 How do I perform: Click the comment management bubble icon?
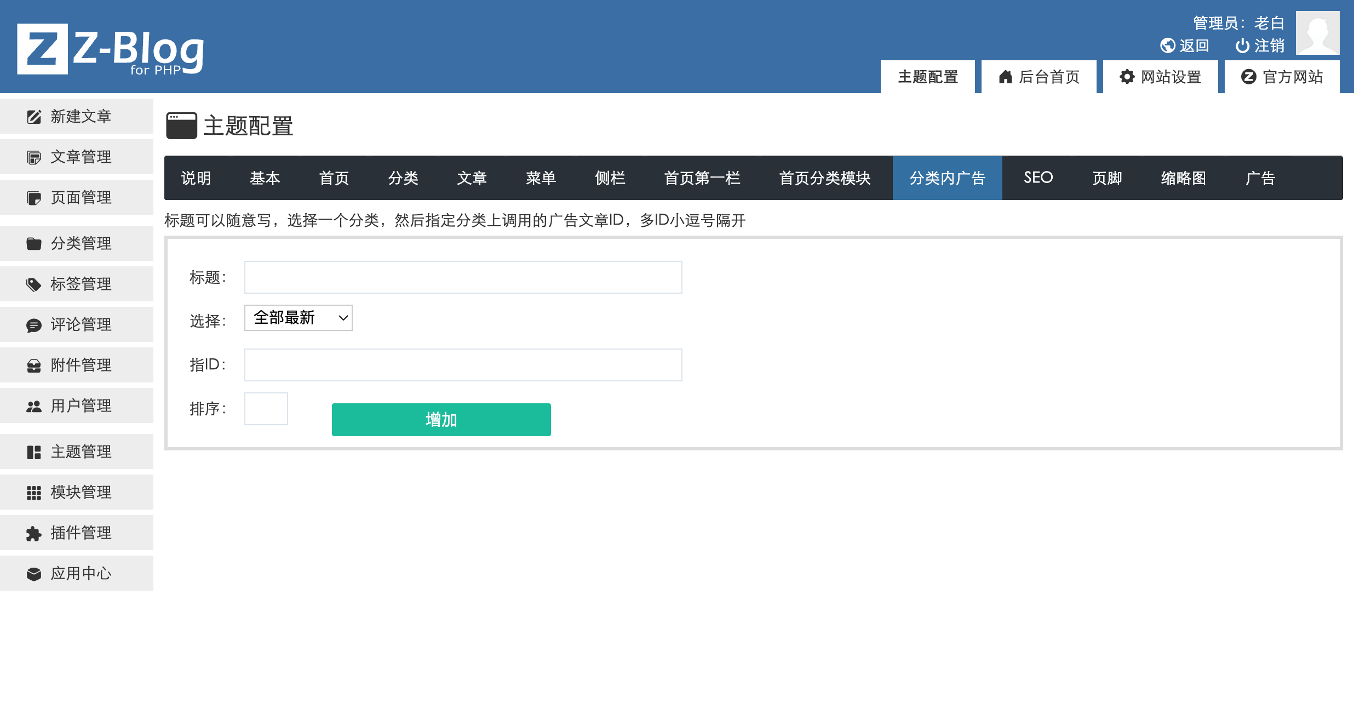click(x=34, y=325)
